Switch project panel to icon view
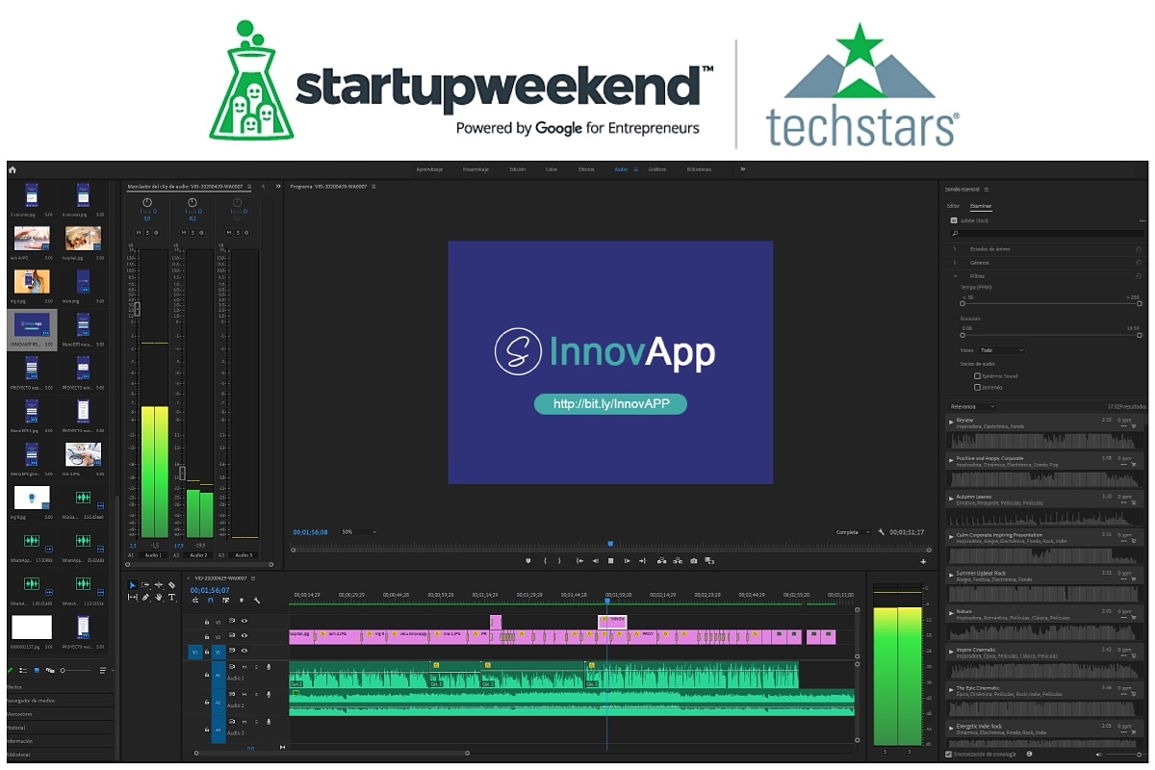Screen dimensions: 1155x770 37,670
